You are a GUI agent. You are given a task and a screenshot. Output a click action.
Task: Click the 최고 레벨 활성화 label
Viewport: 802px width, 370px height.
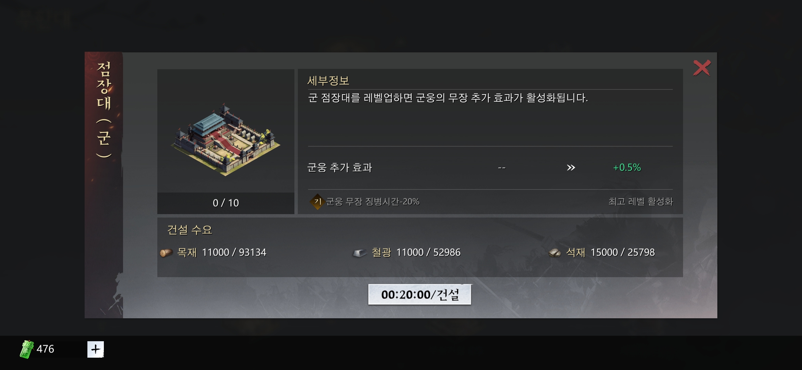(x=641, y=201)
